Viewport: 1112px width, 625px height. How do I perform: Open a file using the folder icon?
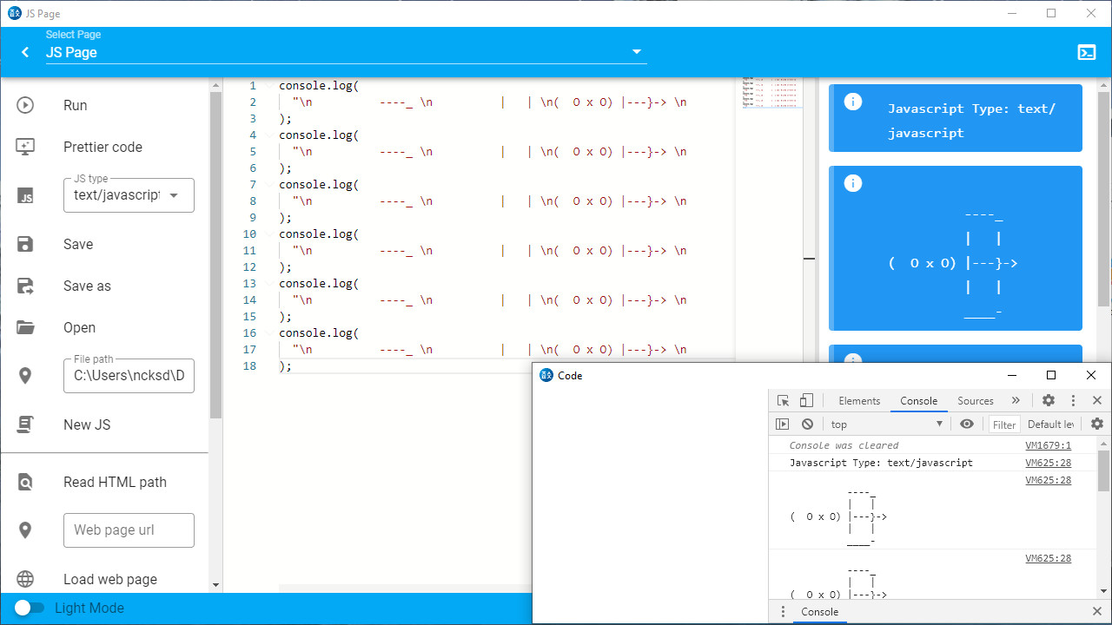point(26,327)
